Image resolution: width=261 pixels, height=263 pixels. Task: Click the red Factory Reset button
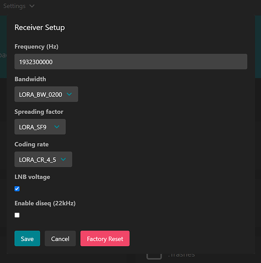(105, 238)
